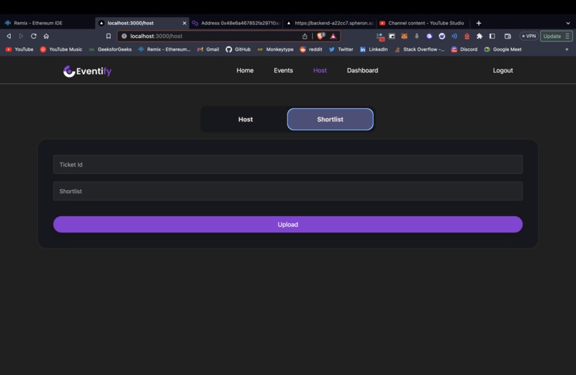Click the Shortlist input field
The width and height of the screenshot is (576, 375).
(x=287, y=191)
